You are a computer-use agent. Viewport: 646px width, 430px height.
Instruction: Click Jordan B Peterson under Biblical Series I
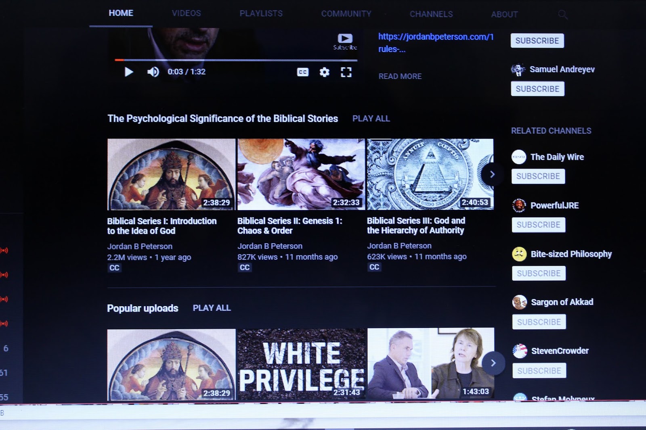click(140, 246)
